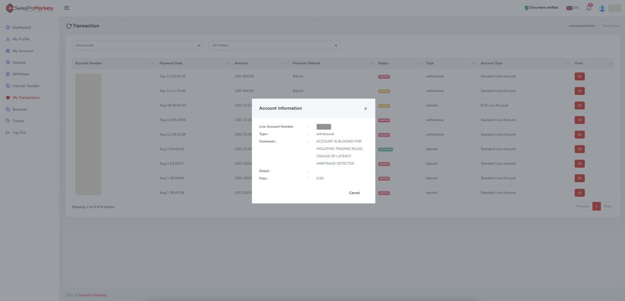The image size is (625, 301).
Task: Expand the All Accounts dropdown
Action: [x=137, y=45]
